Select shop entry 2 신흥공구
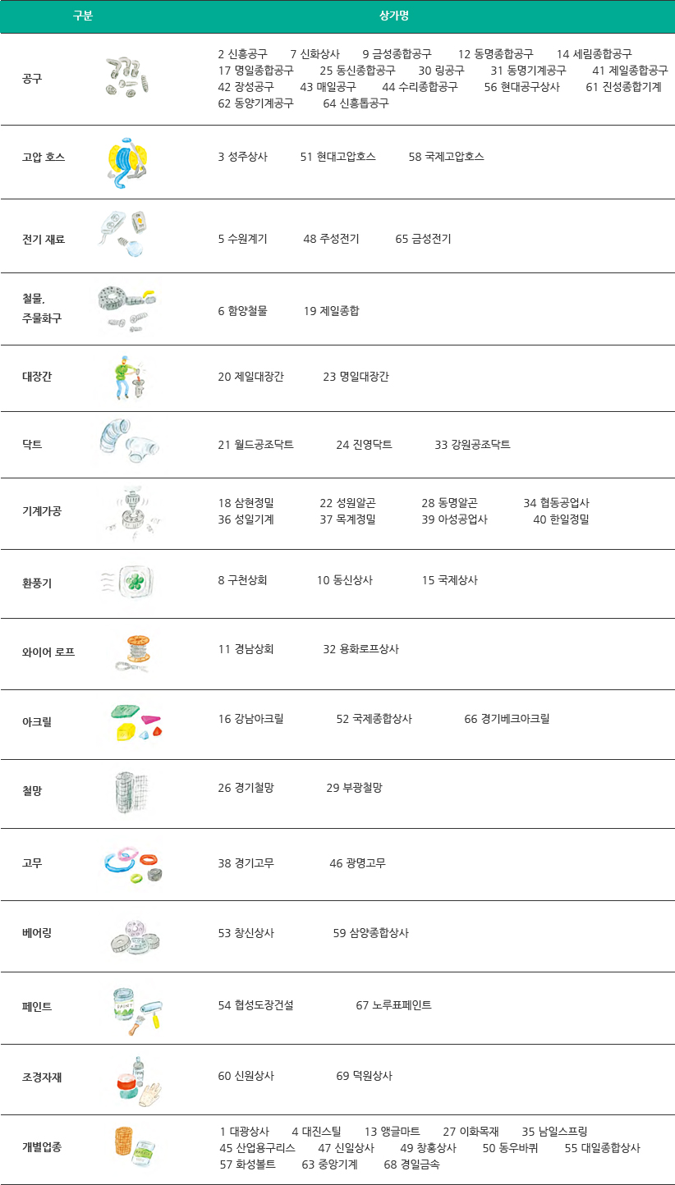 242,54
